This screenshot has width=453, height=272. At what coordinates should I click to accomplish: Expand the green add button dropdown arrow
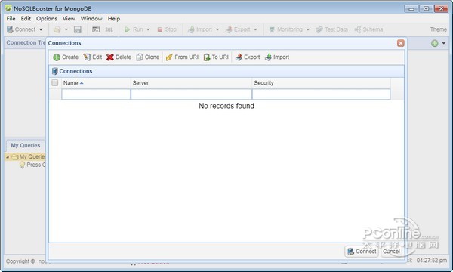coord(444,43)
